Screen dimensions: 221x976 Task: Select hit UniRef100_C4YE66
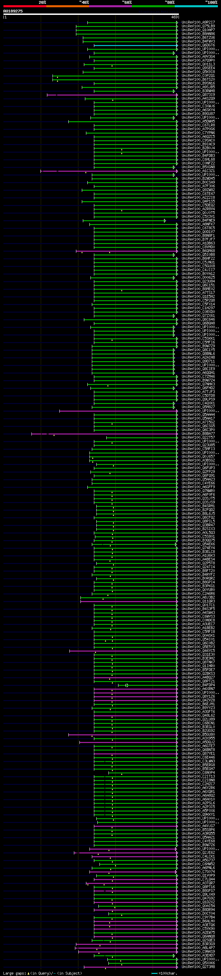pos(198,483)
